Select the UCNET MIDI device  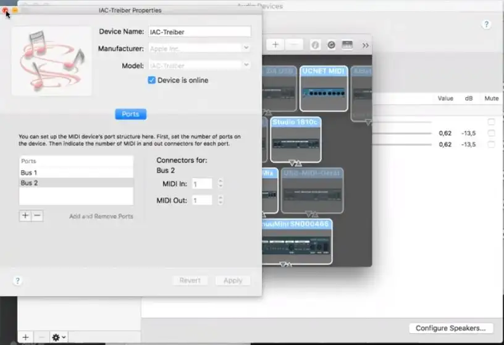coord(324,88)
